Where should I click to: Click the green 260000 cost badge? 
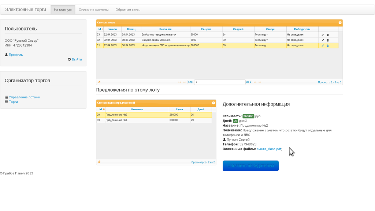coord(248,116)
